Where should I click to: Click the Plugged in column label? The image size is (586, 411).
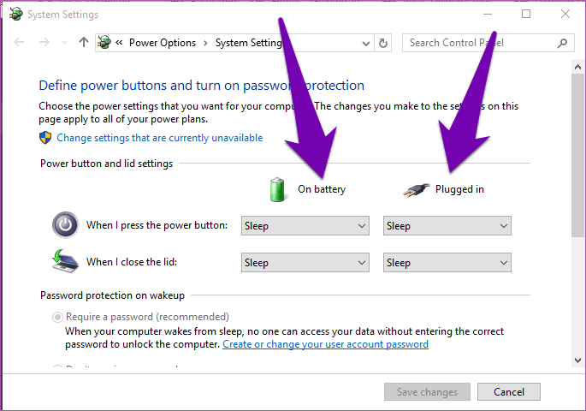(x=459, y=189)
